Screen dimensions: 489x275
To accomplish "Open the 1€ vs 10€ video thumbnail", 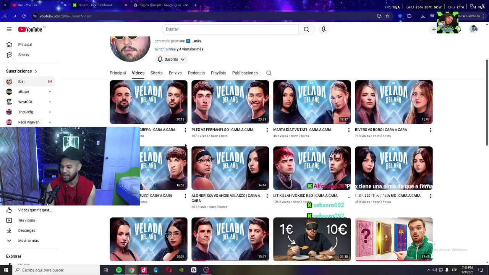I will pyautogui.click(x=312, y=239).
